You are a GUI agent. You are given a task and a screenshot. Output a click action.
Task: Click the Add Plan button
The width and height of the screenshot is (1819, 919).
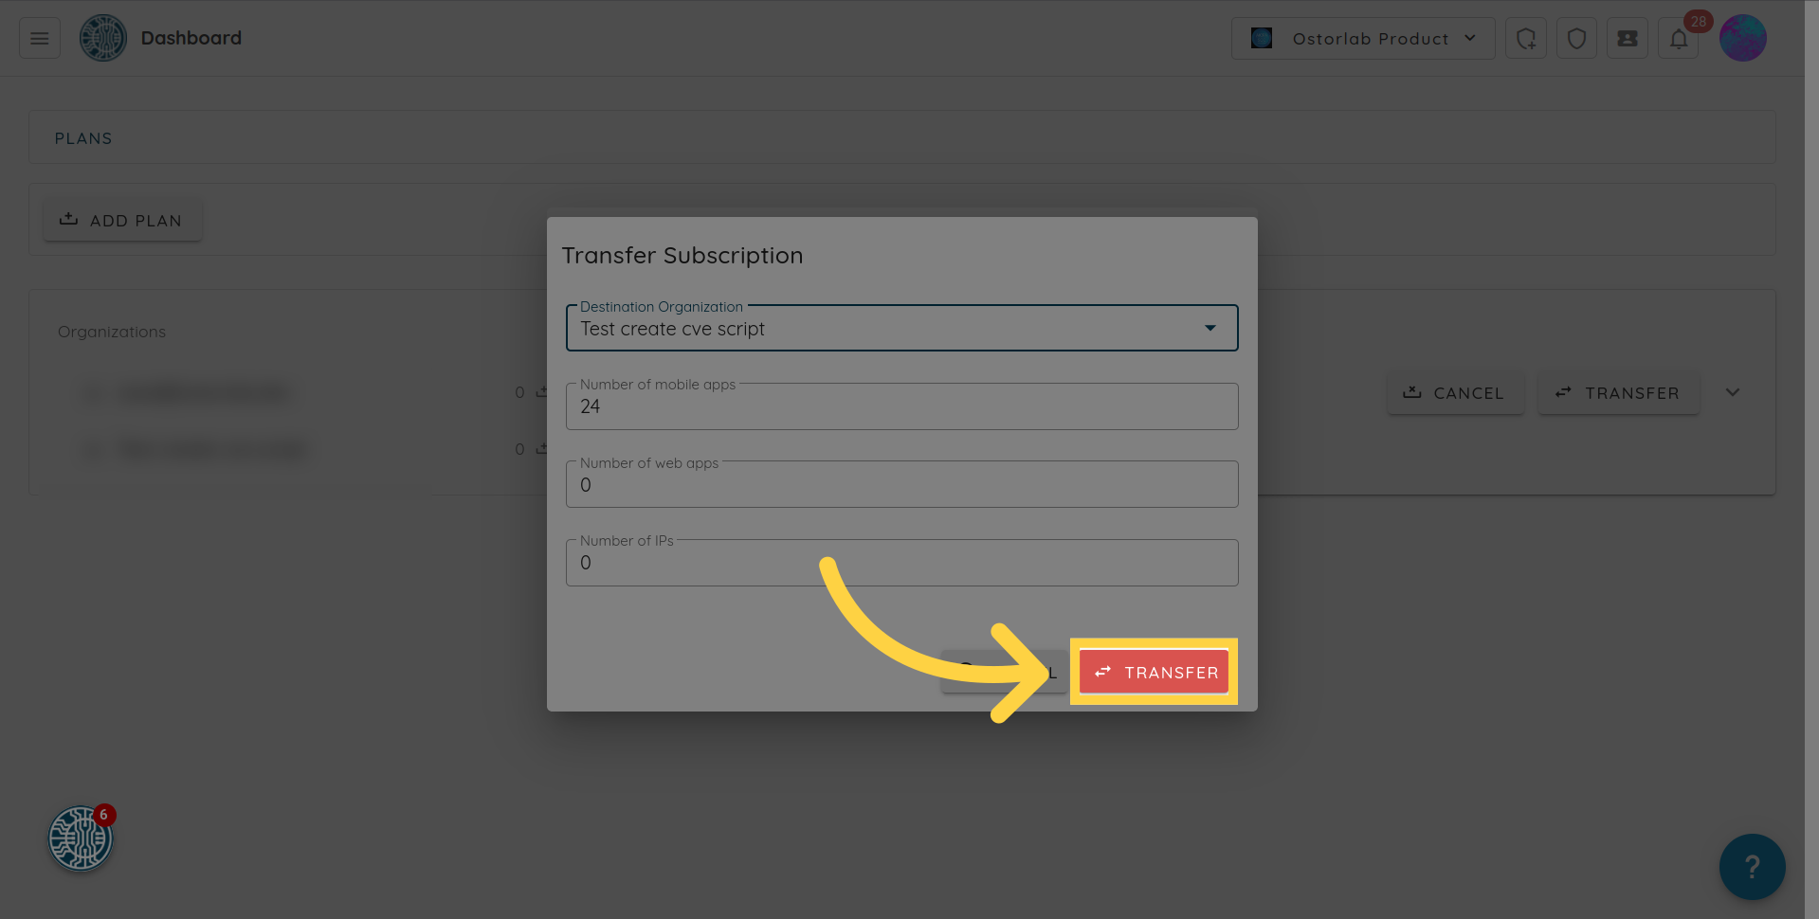pos(122,220)
